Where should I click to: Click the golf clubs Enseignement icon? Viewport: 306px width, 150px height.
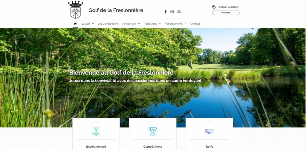pyautogui.click(x=96, y=131)
